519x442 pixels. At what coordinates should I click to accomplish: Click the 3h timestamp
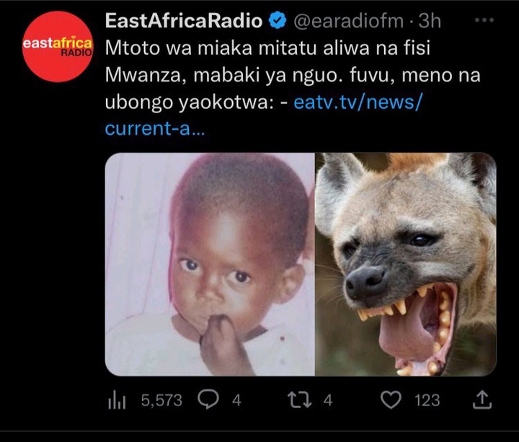pos(430,21)
